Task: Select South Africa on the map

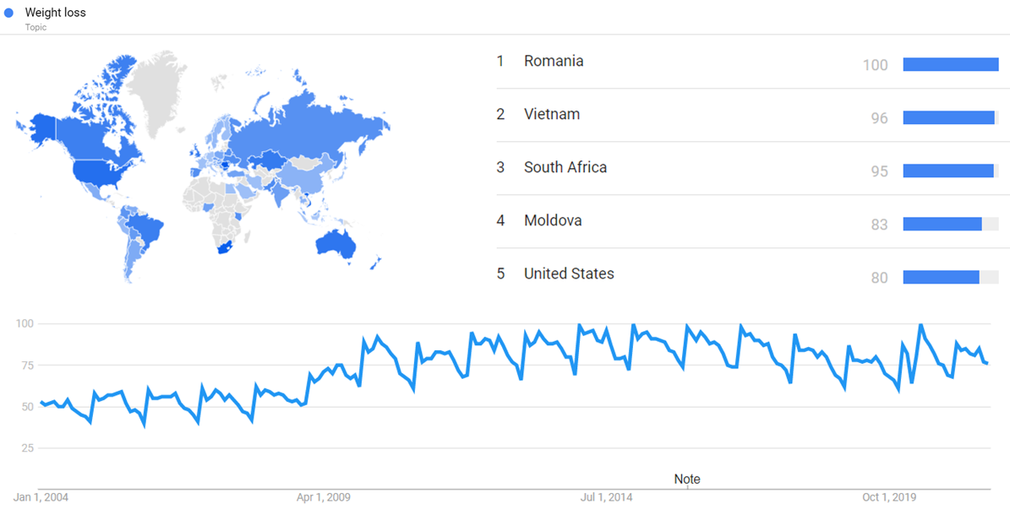Action: [x=221, y=246]
